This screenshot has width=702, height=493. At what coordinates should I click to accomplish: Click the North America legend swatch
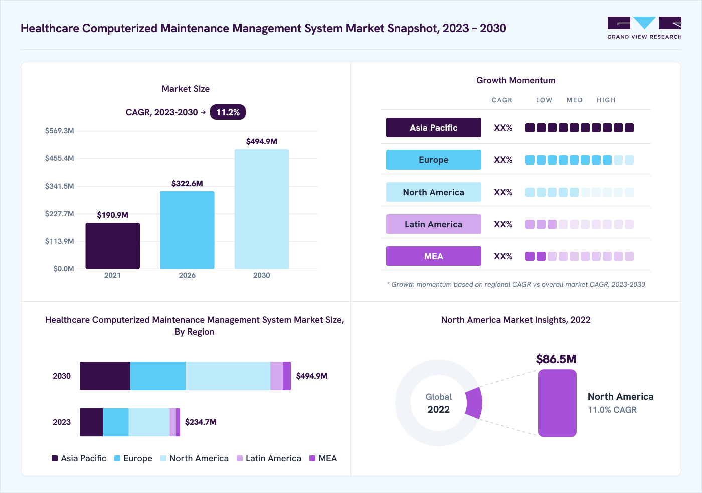pyautogui.click(x=163, y=458)
